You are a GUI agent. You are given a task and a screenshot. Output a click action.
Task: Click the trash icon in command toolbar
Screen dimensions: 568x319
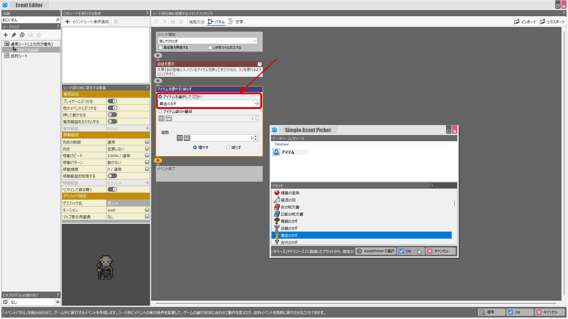[x=181, y=22]
